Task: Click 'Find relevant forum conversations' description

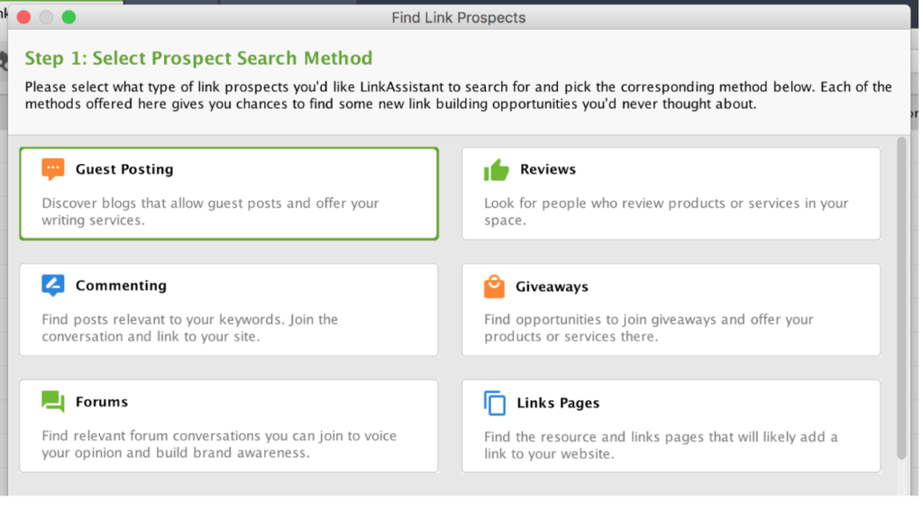Action: coord(219,444)
